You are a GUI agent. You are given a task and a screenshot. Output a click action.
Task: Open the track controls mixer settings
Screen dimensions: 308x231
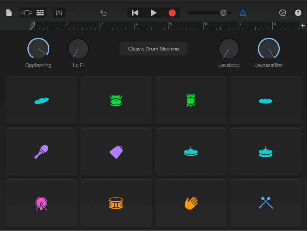(59, 13)
